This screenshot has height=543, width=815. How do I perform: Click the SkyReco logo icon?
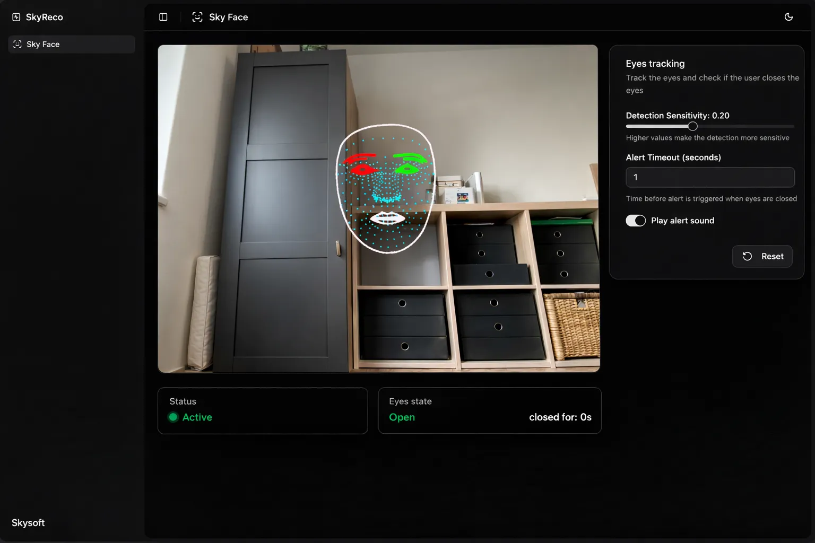16,17
